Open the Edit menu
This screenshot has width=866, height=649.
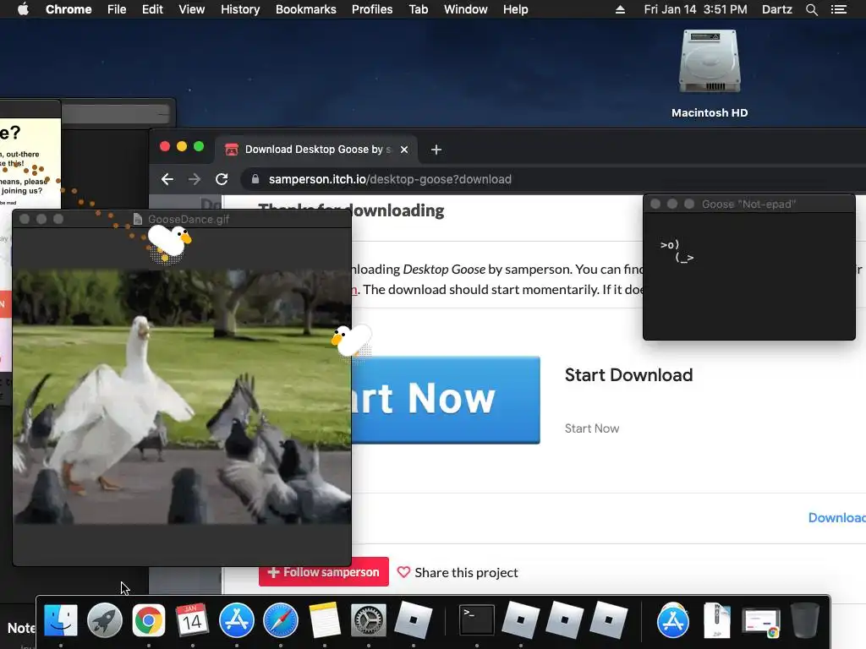152,9
